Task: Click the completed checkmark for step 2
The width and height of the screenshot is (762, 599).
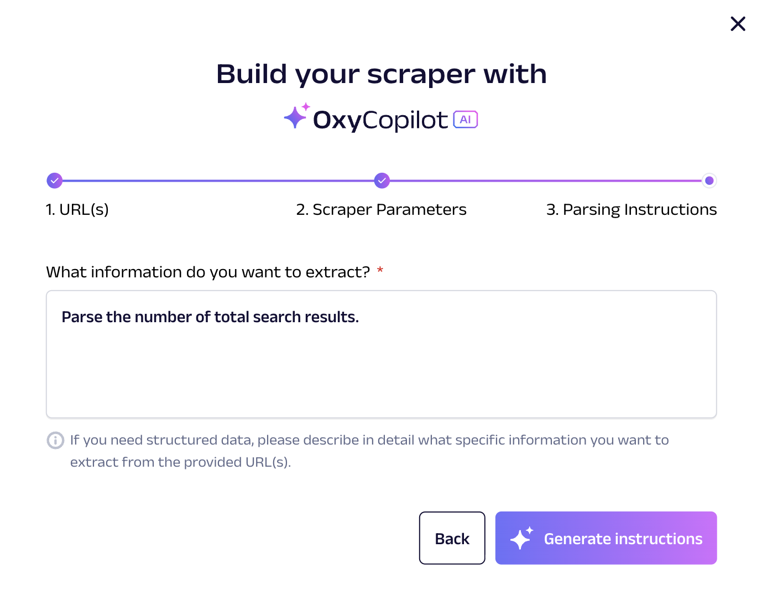Action: tap(382, 180)
